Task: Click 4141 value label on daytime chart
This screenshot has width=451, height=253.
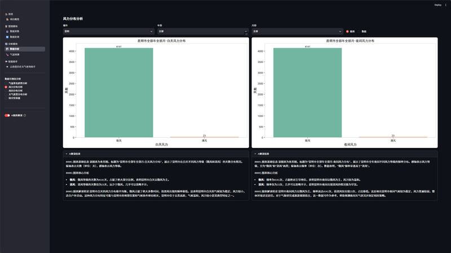Action: click(119, 47)
